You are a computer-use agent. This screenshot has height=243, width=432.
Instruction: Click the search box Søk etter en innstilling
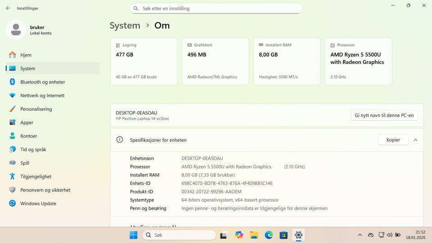(216, 8)
